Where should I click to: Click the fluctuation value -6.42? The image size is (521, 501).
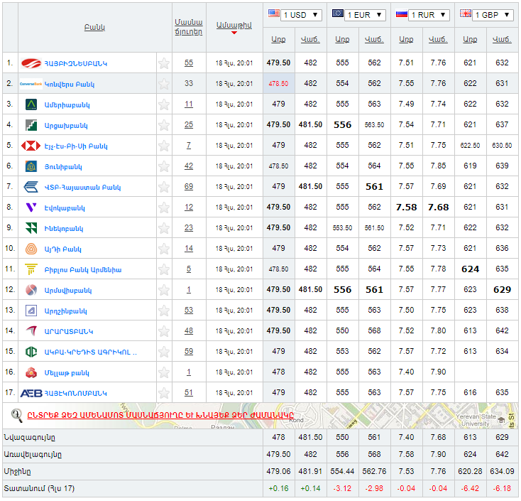click(x=470, y=488)
